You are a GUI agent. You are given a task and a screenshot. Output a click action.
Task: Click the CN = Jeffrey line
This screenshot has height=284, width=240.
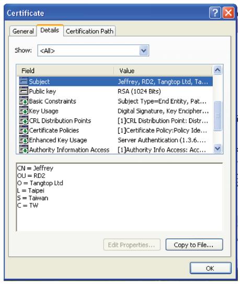[35, 168]
